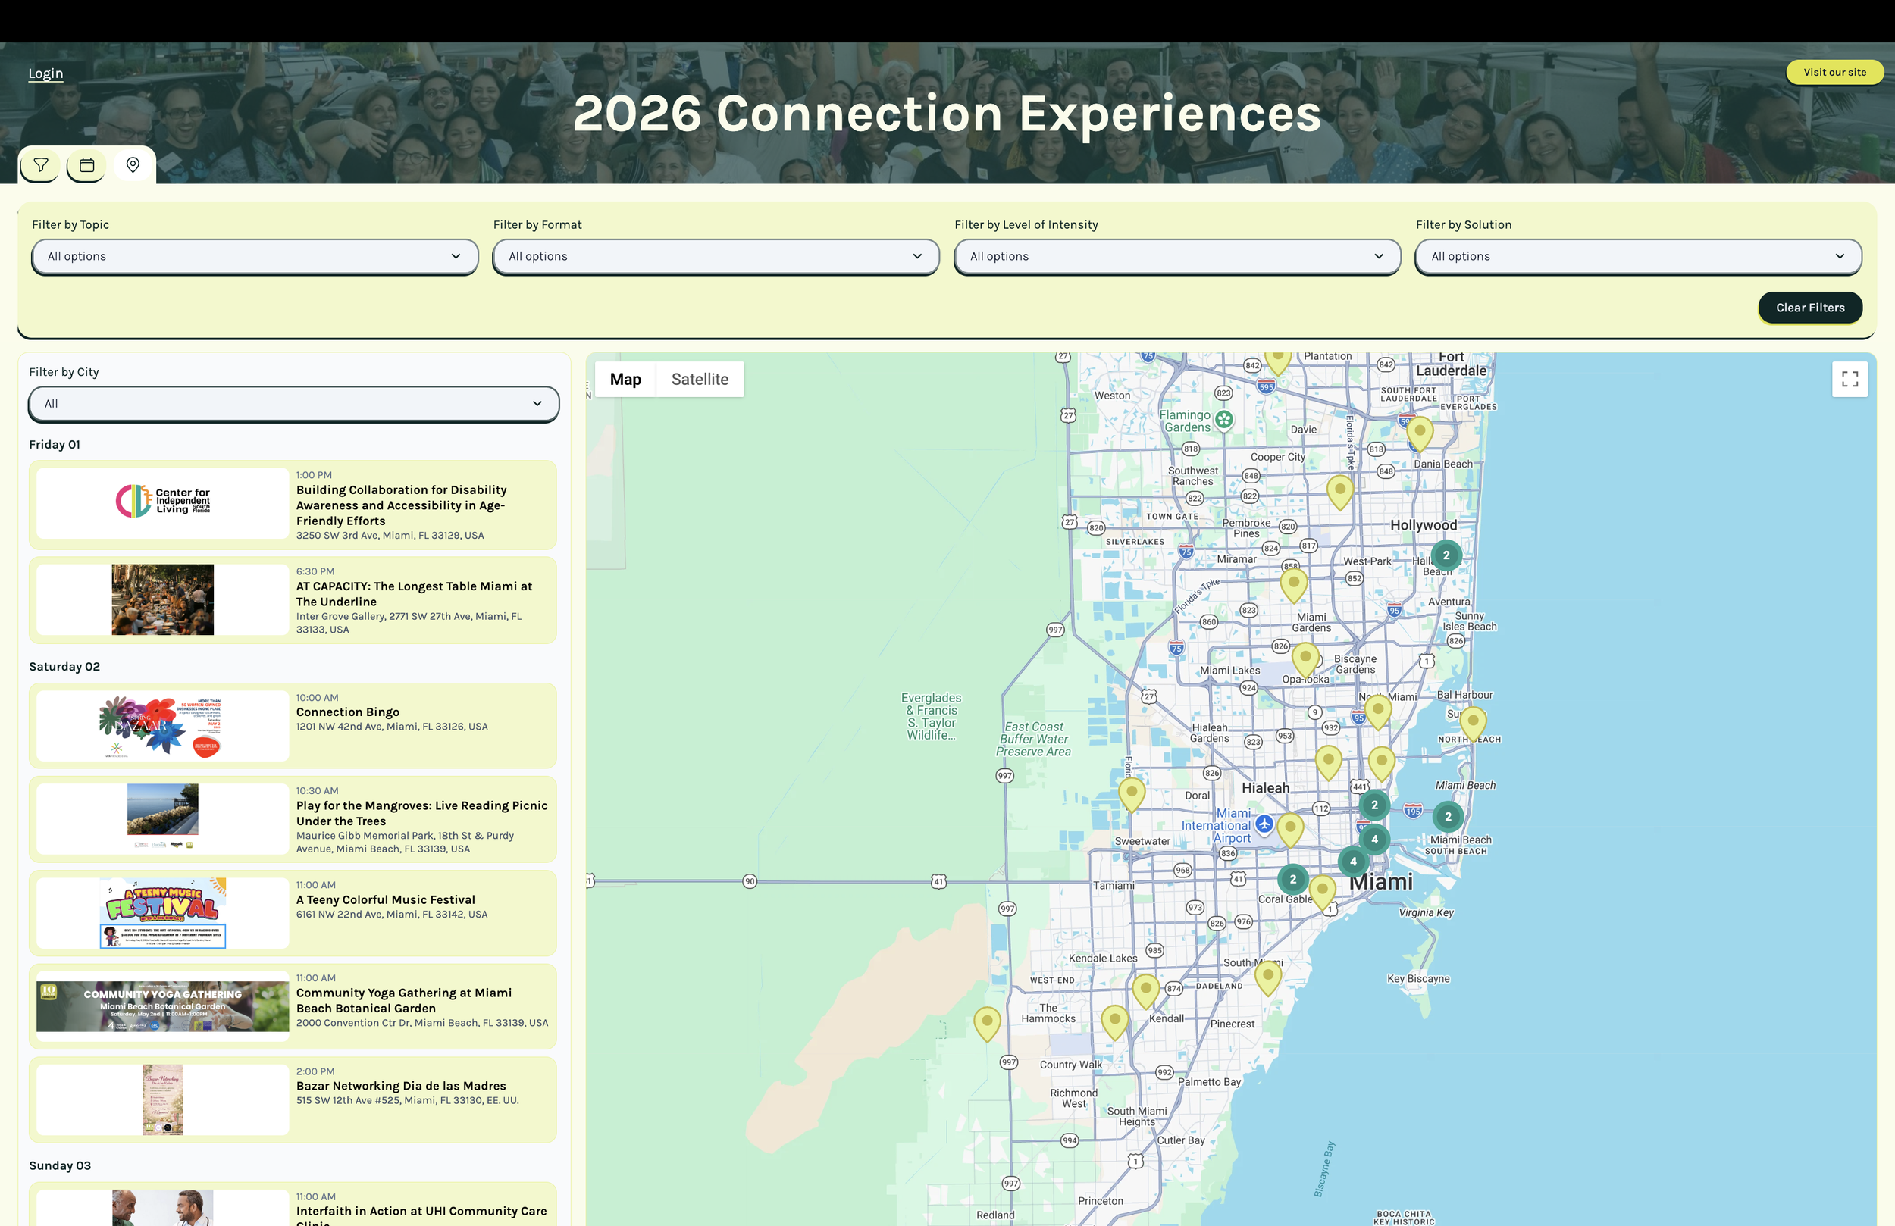Click the '1201 NW 42nd Ave' address text
Viewport: 1895px width, 1226px height.
click(392, 727)
